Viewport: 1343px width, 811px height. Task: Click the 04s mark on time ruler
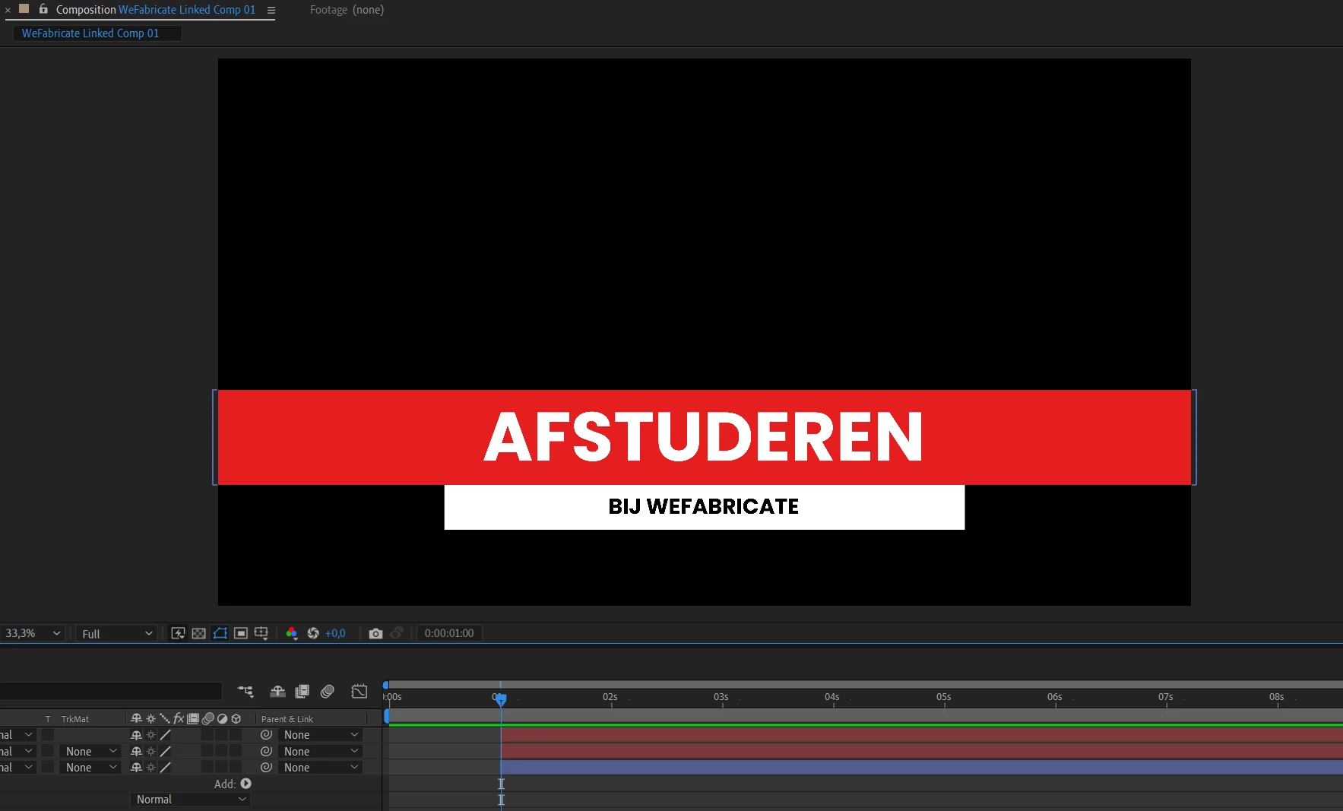(x=832, y=697)
